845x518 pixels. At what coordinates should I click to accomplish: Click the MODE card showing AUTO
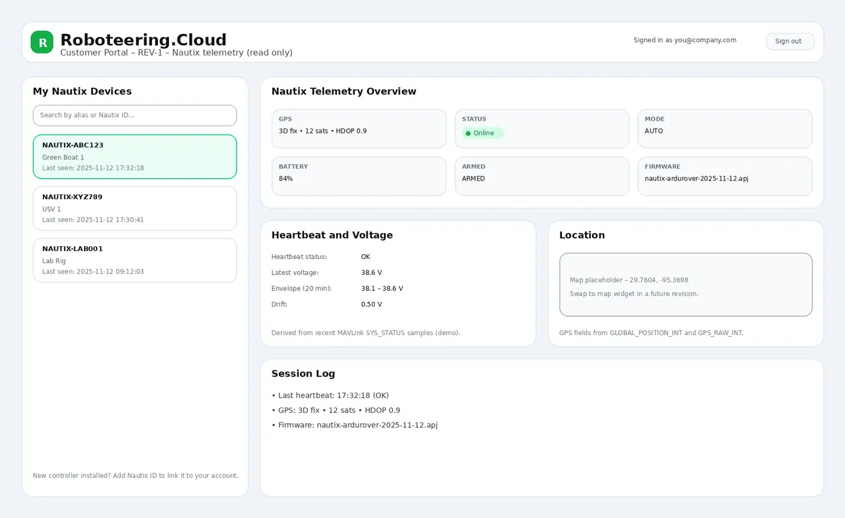click(725, 129)
